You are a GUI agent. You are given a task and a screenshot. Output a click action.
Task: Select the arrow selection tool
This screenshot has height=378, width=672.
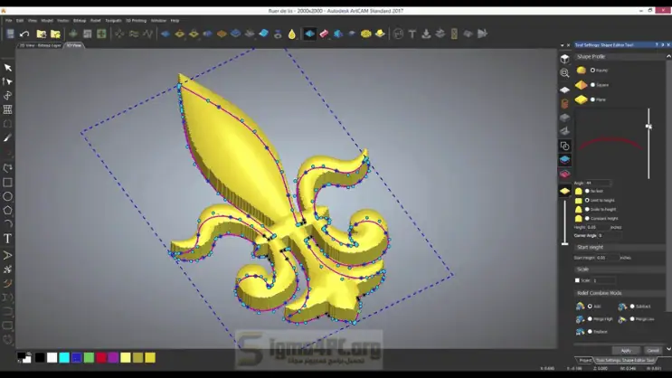point(8,68)
